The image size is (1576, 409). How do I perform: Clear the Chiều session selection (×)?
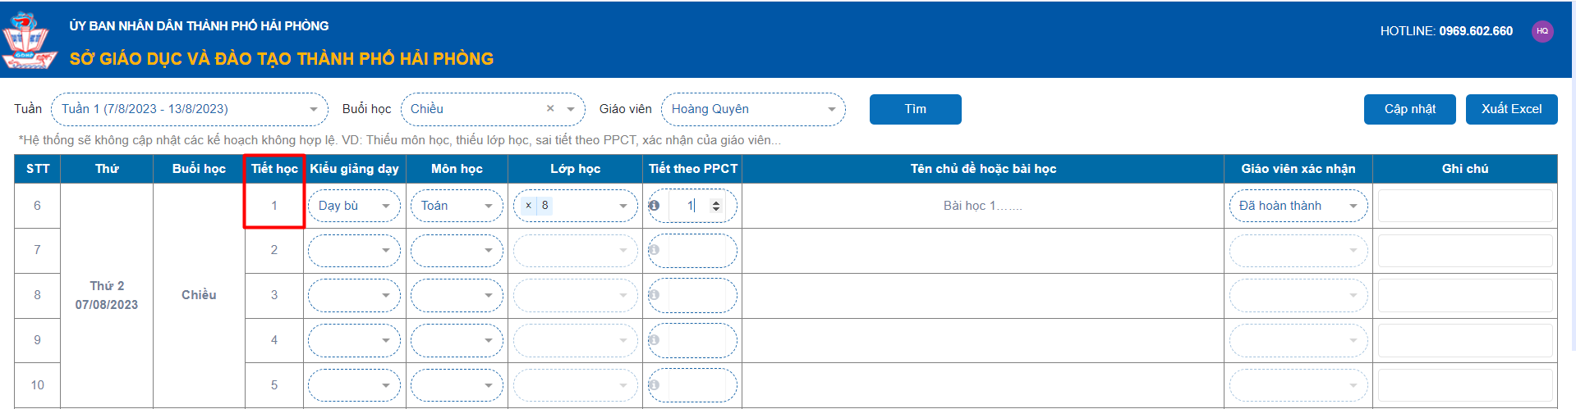click(550, 109)
